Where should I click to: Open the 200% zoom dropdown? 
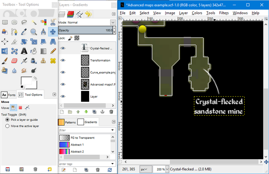tap(167, 169)
